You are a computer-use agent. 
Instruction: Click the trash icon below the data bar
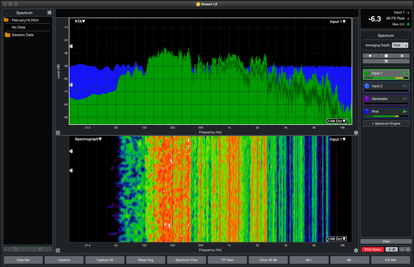[40, 249]
